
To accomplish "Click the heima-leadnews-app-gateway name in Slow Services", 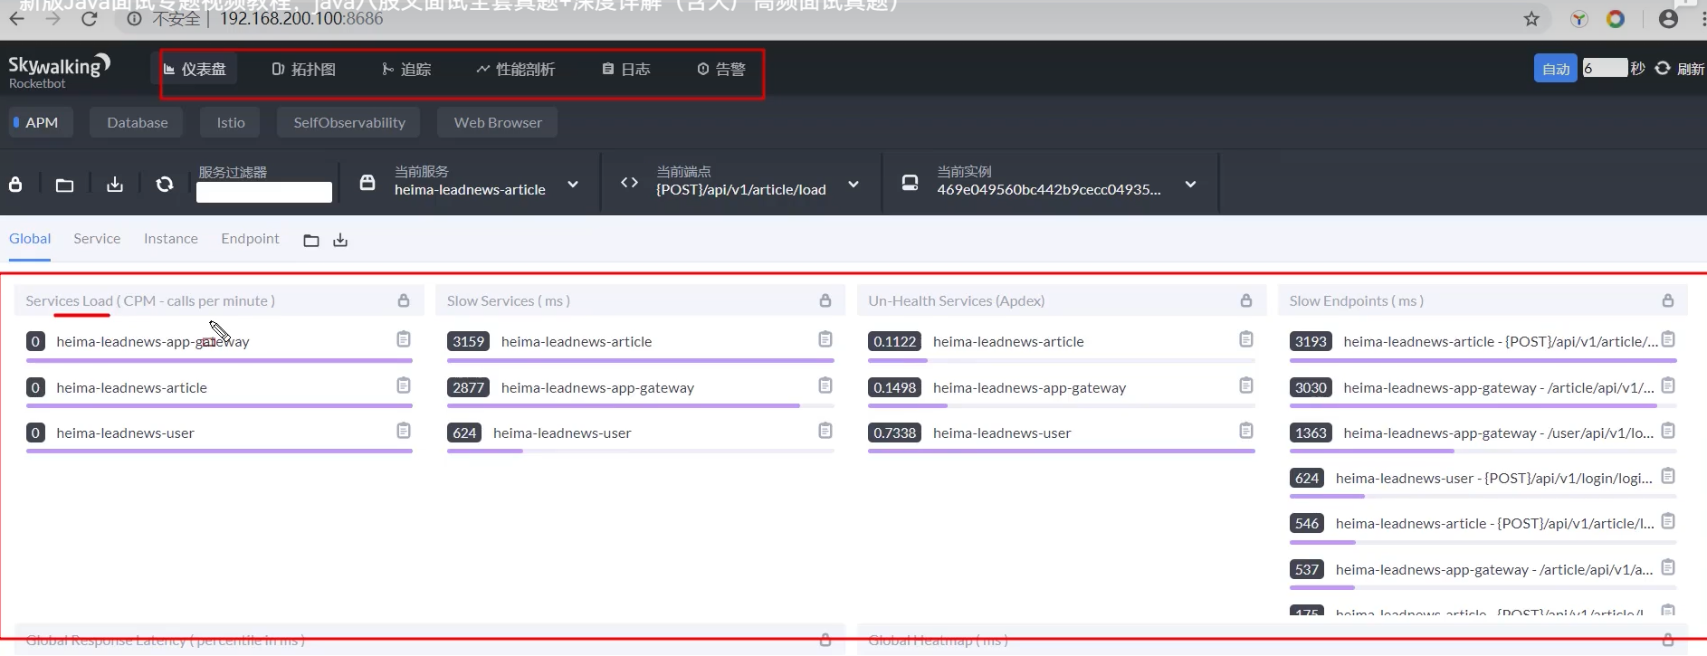I will [x=597, y=387].
